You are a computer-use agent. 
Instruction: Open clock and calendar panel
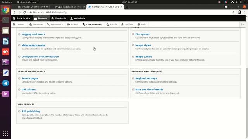[130, 2]
